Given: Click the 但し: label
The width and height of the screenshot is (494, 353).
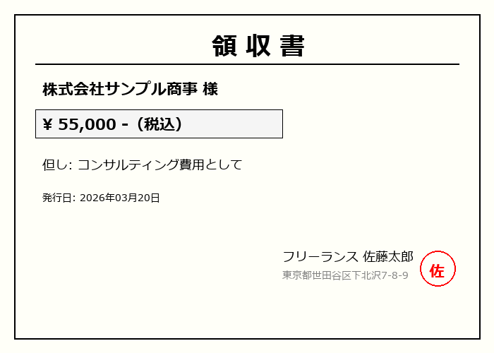Looking at the screenshot, I should click(x=57, y=165).
